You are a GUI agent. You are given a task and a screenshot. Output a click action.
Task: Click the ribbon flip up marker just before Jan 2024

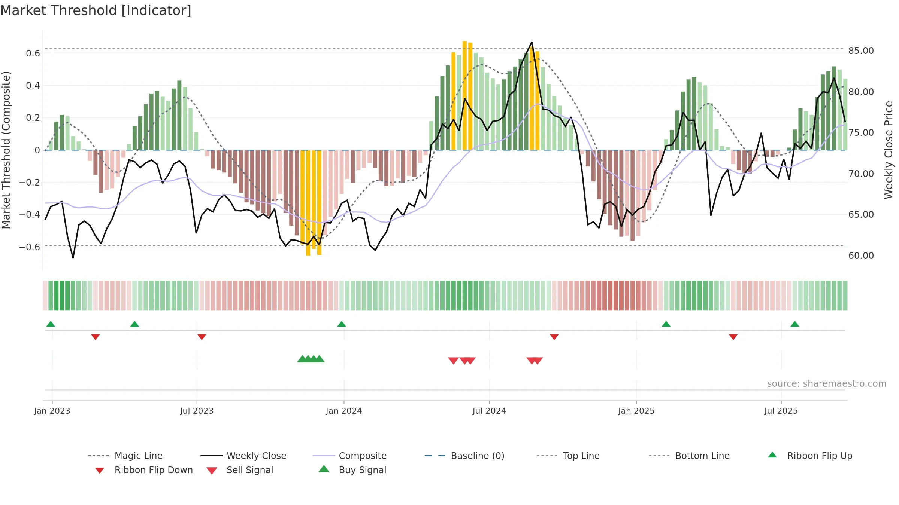tap(342, 324)
